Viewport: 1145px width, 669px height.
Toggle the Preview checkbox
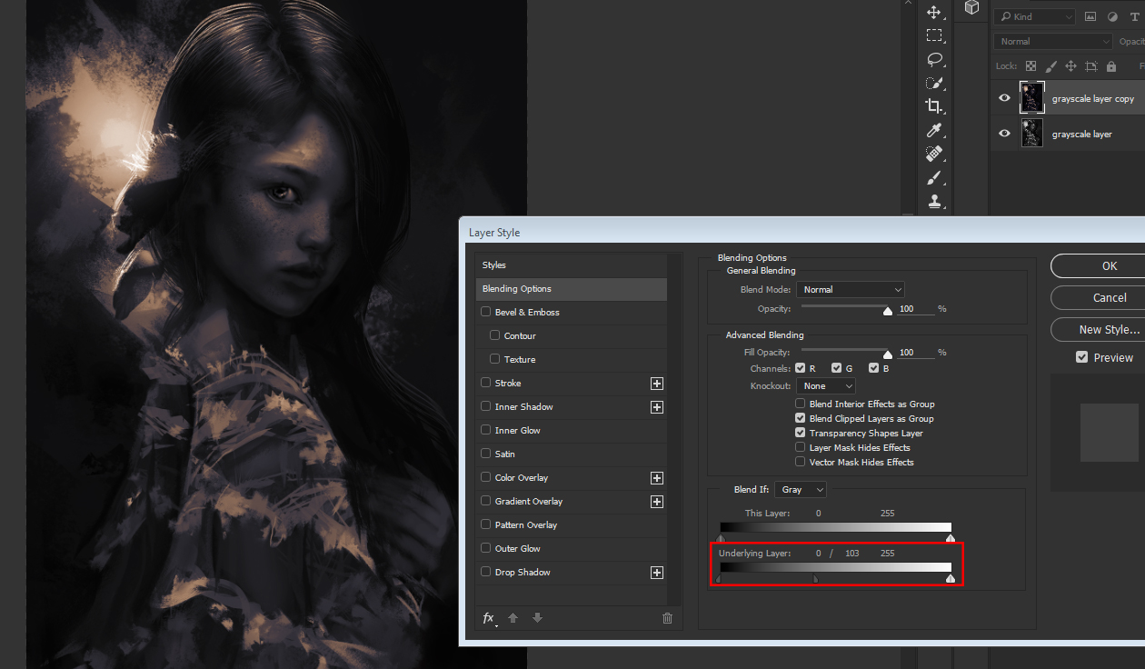coord(1081,357)
